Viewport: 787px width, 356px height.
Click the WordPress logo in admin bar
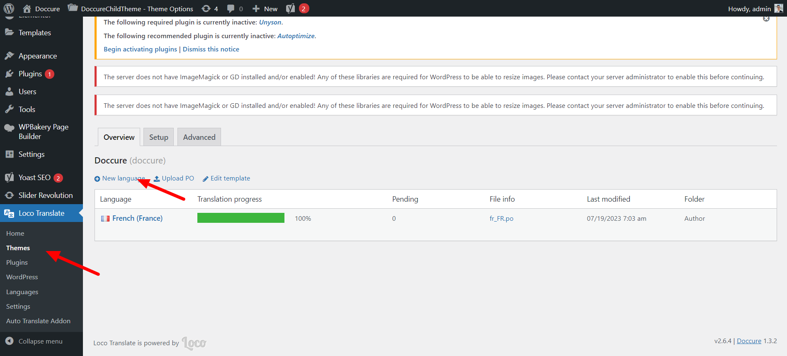pyautogui.click(x=9, y=9)
